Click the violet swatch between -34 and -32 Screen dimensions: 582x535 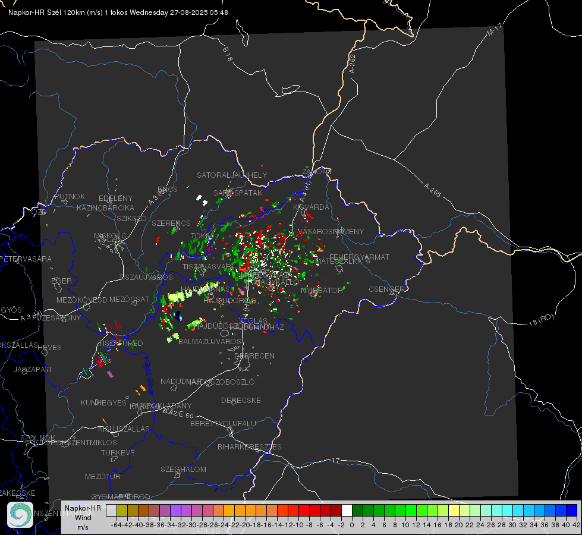pyautogui.click(x=175, y=510)
